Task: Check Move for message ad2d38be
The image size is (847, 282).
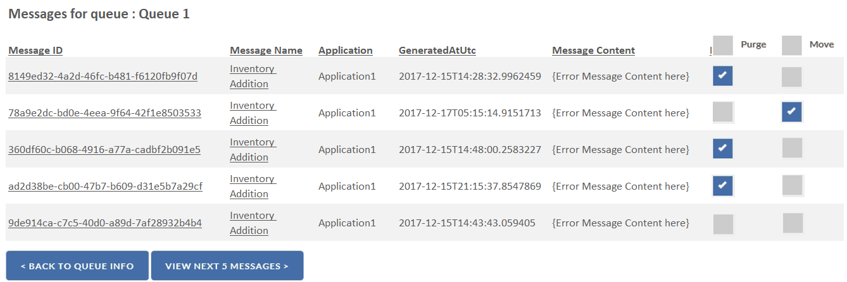Action: 793,185
